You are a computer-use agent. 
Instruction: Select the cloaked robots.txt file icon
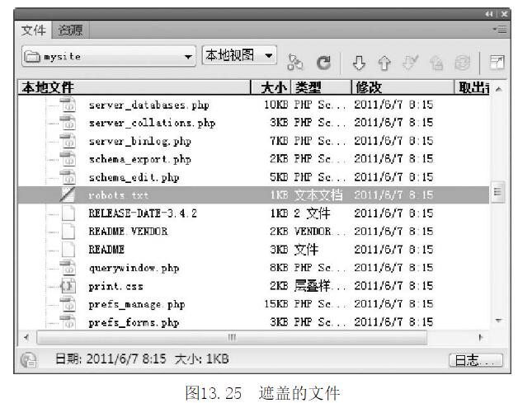68,194
